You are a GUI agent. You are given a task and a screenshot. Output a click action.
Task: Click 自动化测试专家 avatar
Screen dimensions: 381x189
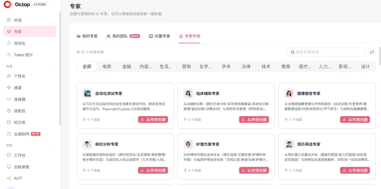[87, 94]
